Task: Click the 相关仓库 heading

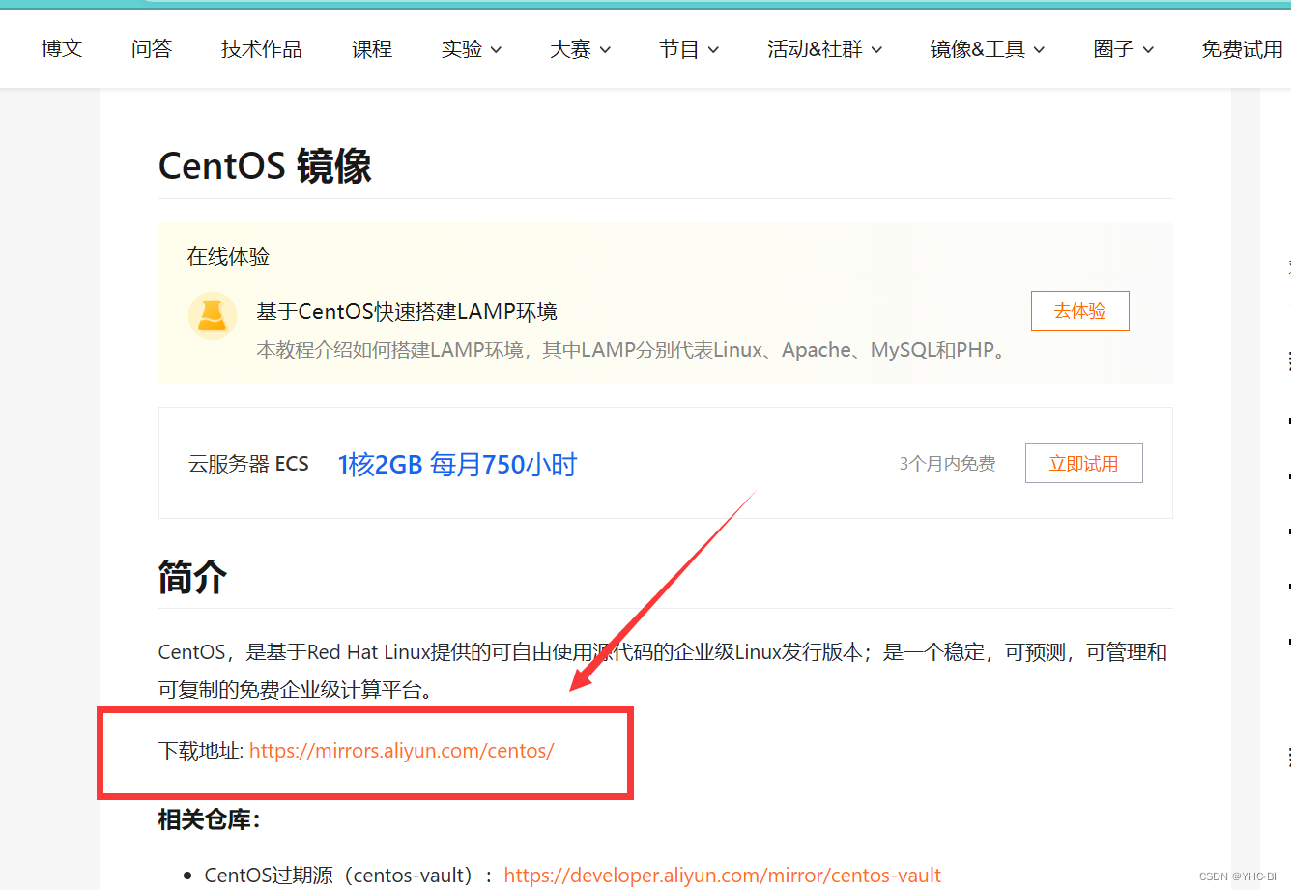Action: 210,819
